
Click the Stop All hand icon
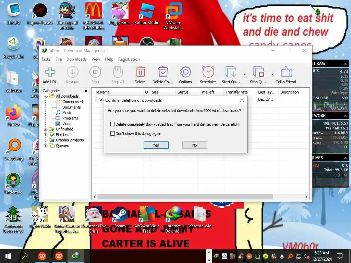(118, 72)
